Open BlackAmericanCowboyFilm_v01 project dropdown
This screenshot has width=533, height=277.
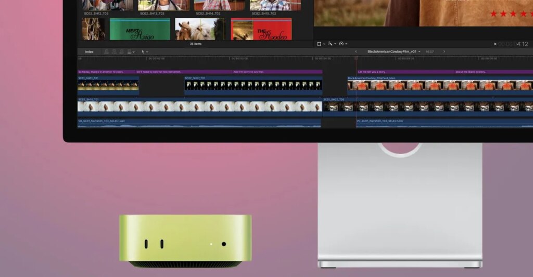coord(394,52)
